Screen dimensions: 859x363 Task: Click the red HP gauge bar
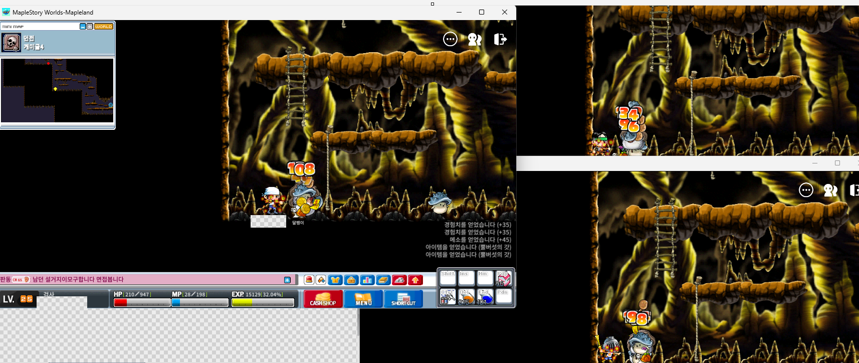click(x=142, y=302)
